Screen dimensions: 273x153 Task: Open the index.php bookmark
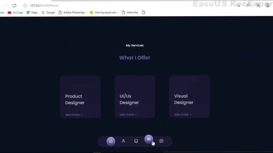pyautogui.click(x=130, y=12)
